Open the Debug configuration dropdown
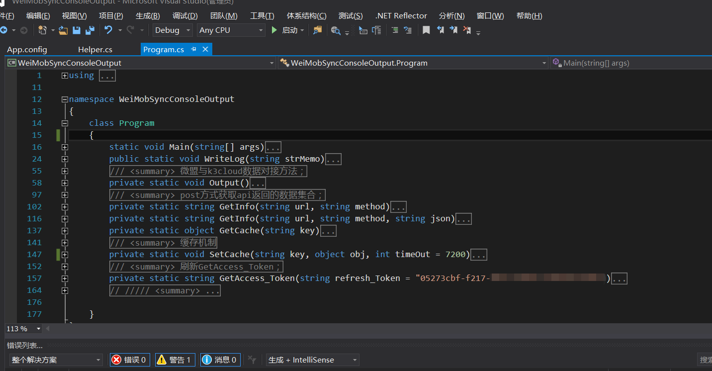 [173, 30]
